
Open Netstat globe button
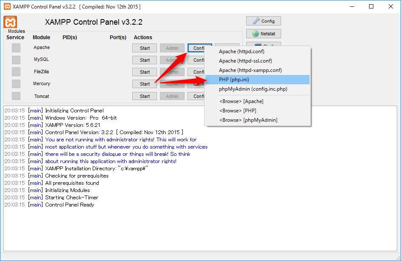tap(263, 34)
